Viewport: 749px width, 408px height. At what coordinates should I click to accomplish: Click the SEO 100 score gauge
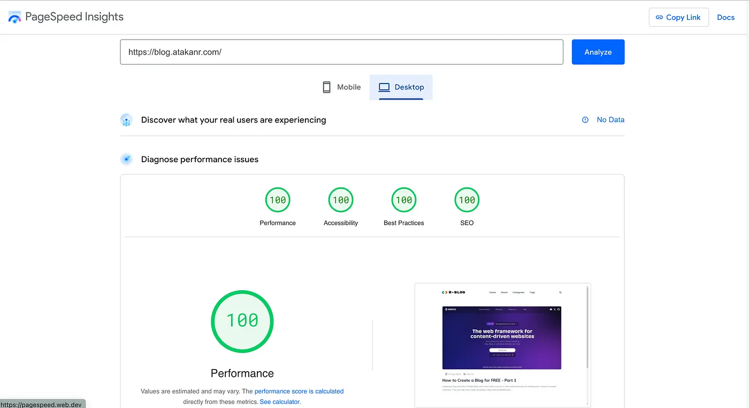(x=467, y=199)
